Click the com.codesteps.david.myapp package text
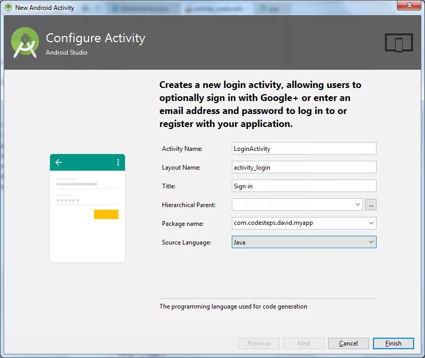Viewport: 425px width, 358px height. point(273,223)
